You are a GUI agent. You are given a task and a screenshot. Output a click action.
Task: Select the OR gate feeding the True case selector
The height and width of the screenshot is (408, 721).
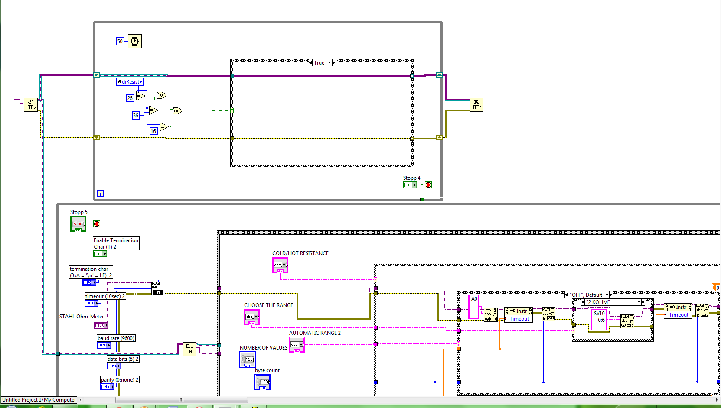point(177,111)
